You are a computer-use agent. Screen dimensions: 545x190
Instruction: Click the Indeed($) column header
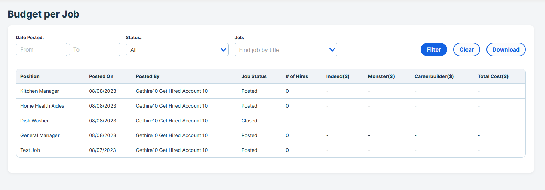tap(338, 76)
